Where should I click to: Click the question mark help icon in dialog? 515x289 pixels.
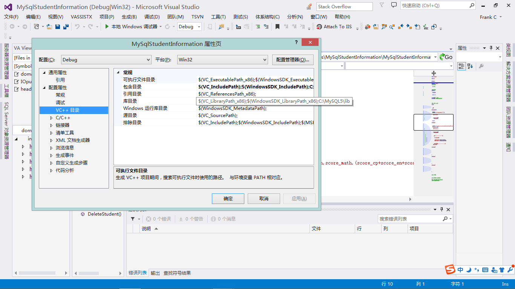point(296,43)
